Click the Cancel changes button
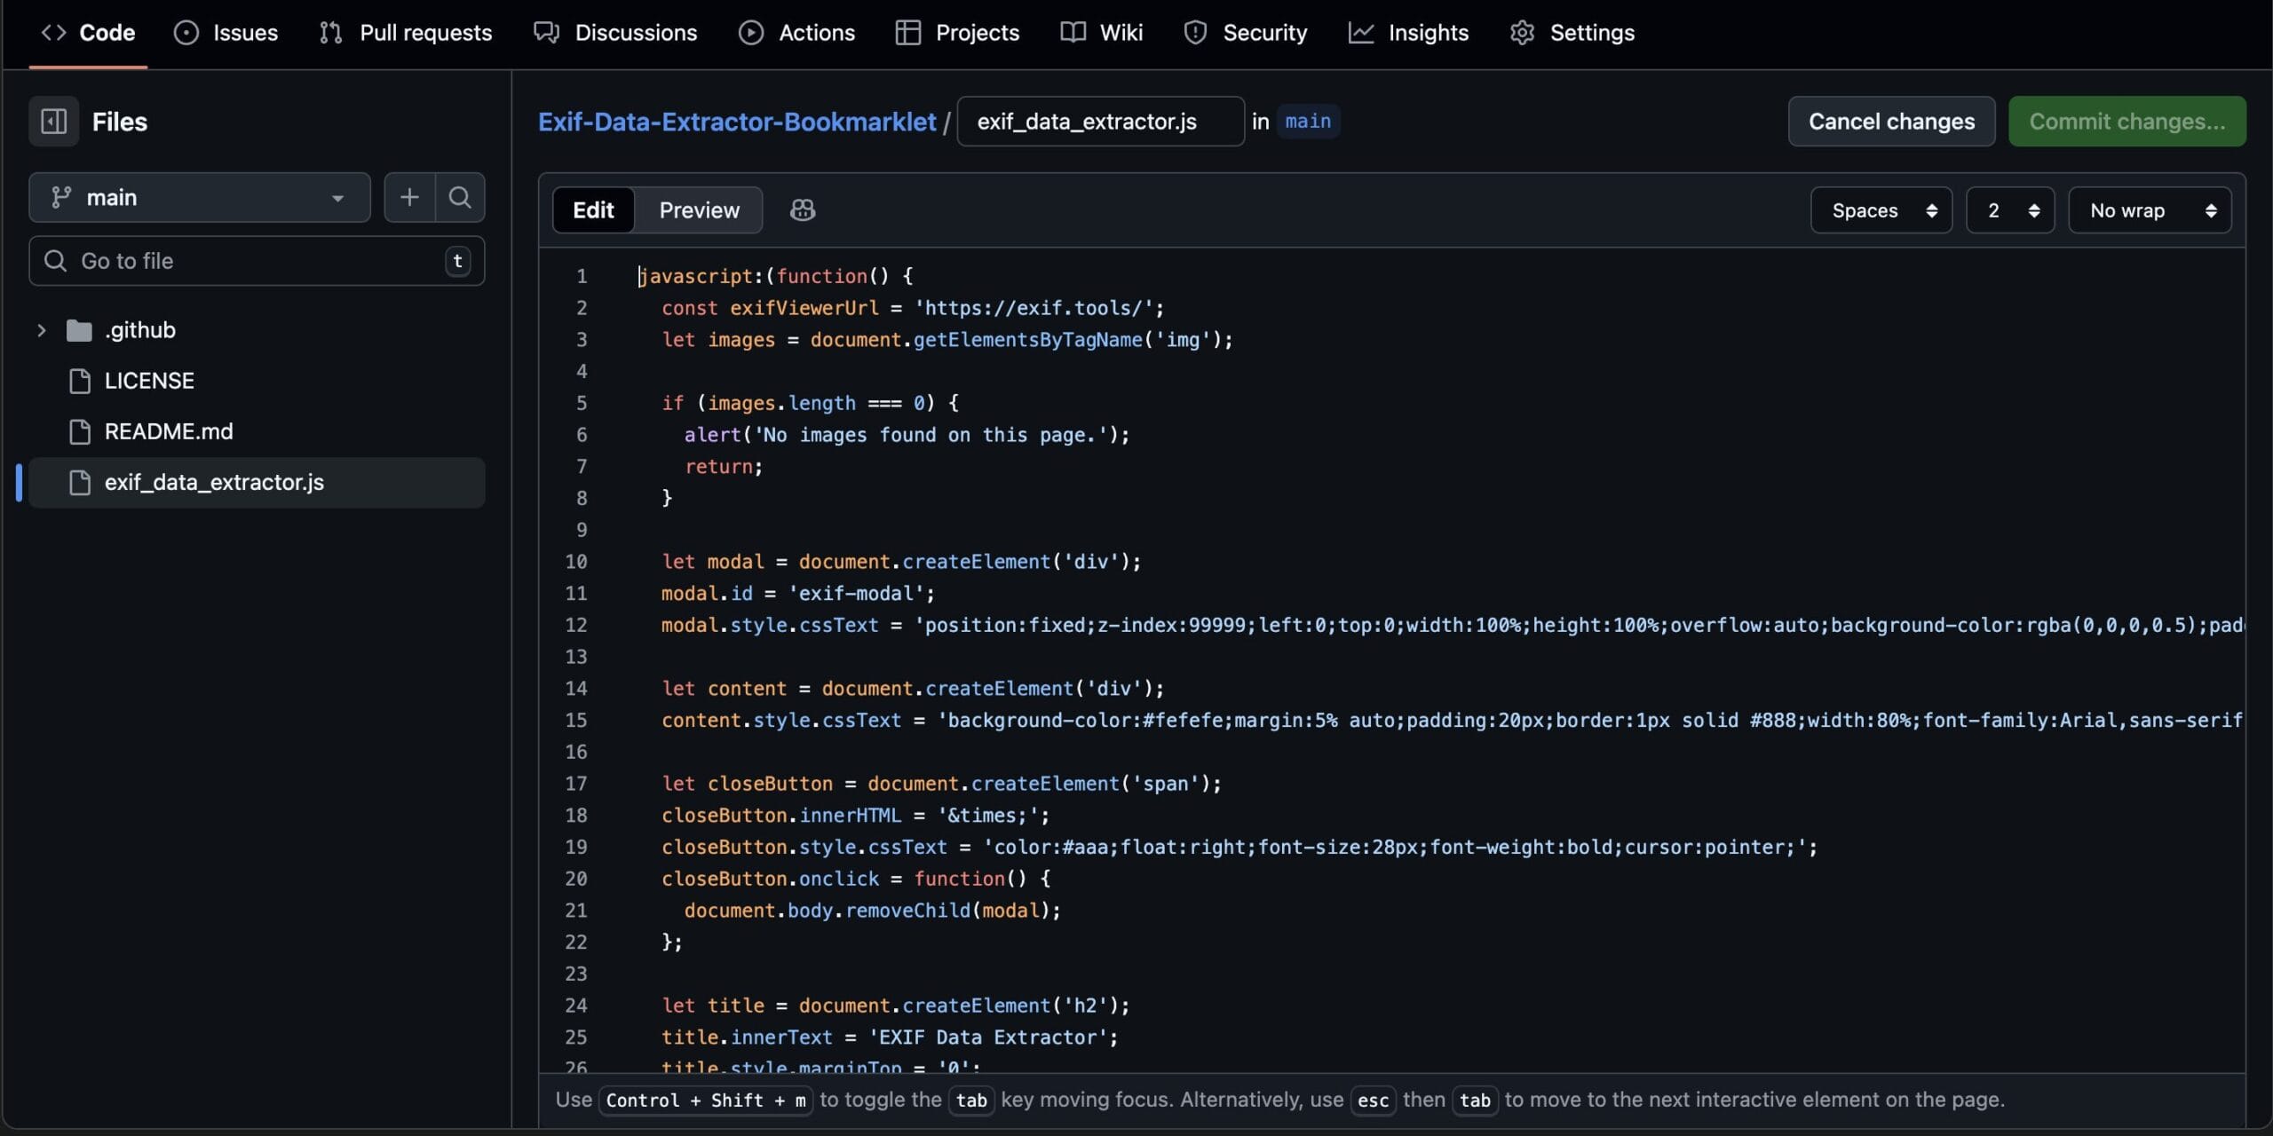 pos(1891,122)
